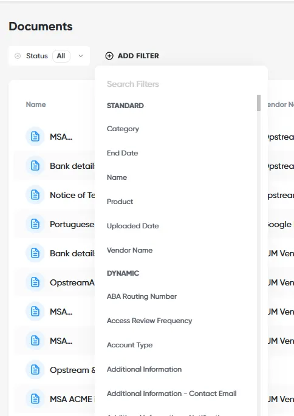294x416 pixels.
Task: Choose the Account Type filter
Action: [x=129, y=345]
